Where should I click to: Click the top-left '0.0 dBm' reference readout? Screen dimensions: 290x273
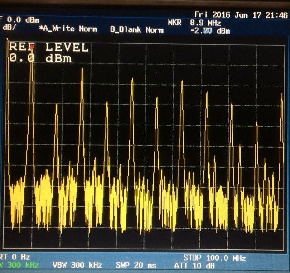[23, 20]
